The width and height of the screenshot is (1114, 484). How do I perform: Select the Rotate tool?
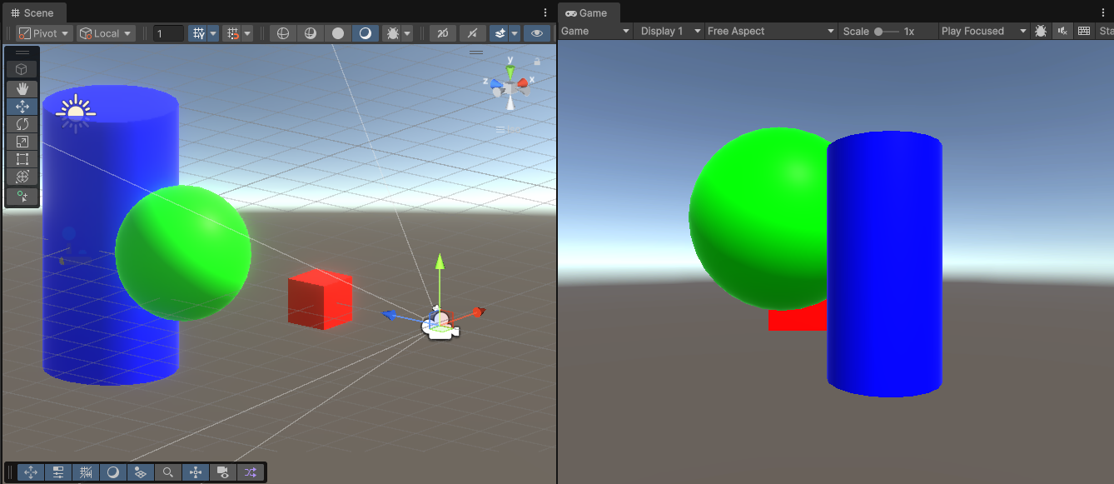22,124
